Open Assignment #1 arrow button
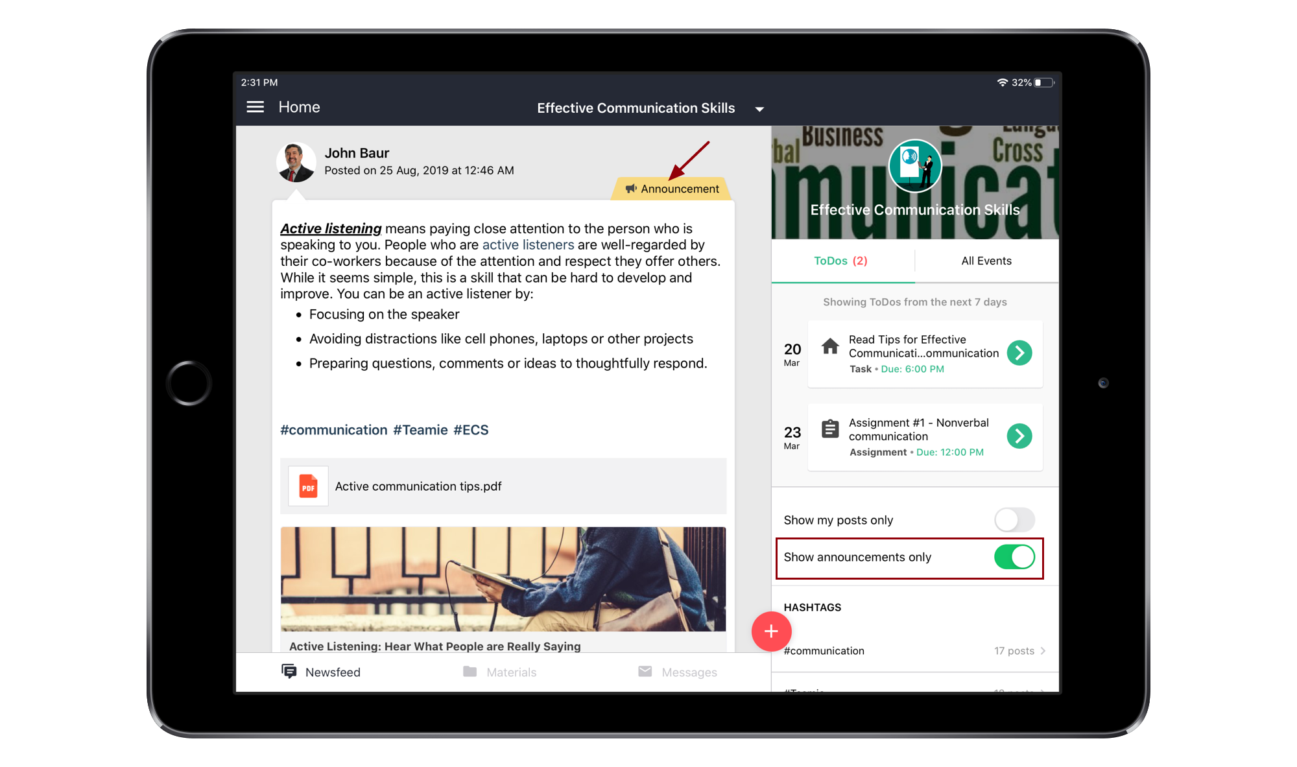This screenshot has width=1297, height=767. tap(1019, 436)
